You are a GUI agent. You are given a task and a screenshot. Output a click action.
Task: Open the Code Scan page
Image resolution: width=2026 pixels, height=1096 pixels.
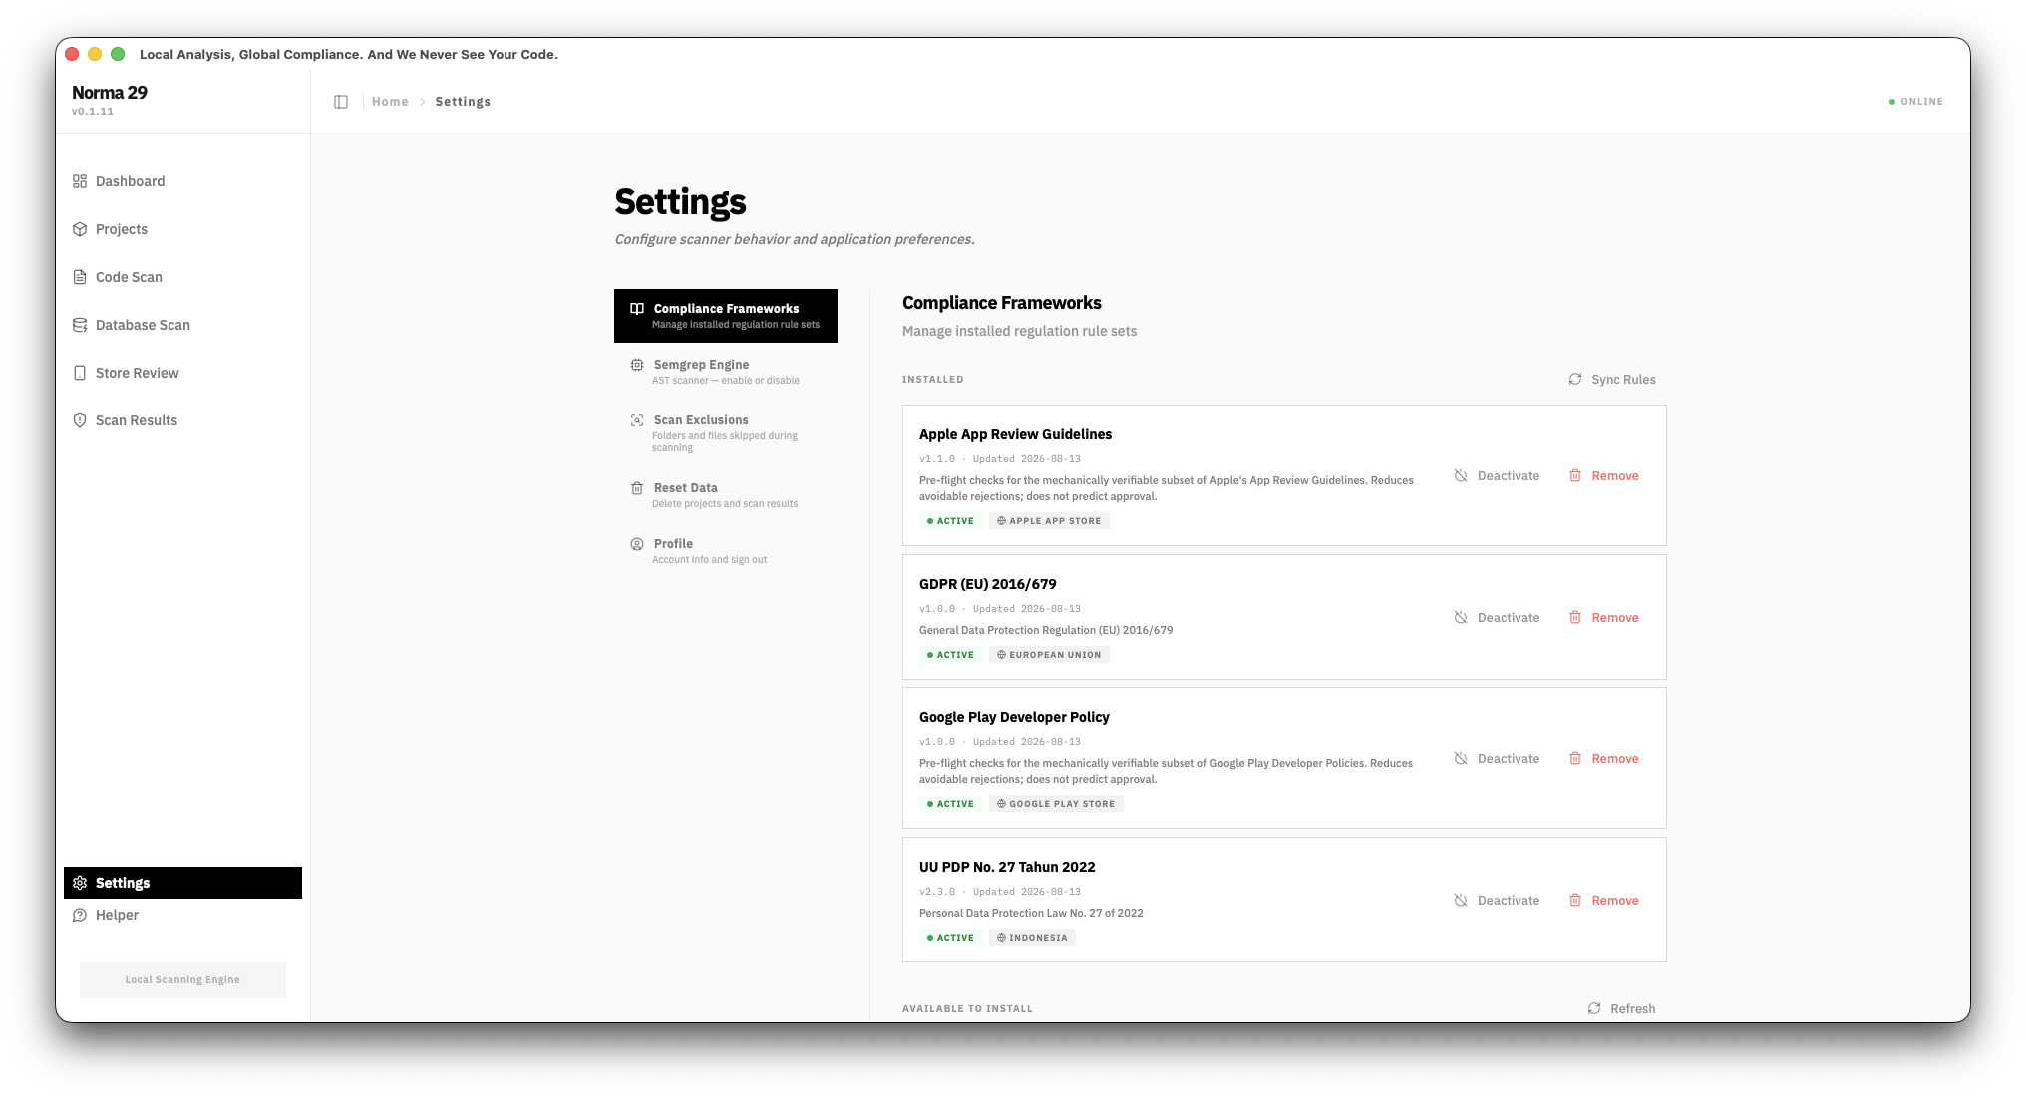point(182,277)
